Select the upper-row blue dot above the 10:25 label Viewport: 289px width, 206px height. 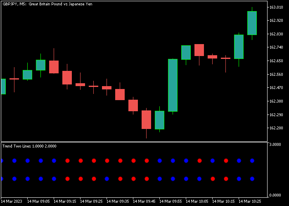point(239,161)
